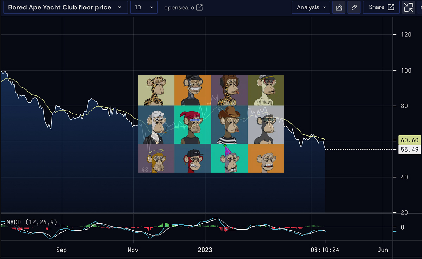This screenshot has height=259, width=422.
Task: Open the Bored Ape Yacht Club floor price dropdown
Action: tap(65, 7)
